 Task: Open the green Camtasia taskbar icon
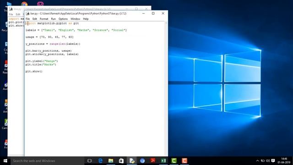pyautogui.click(x=174, y=161)
